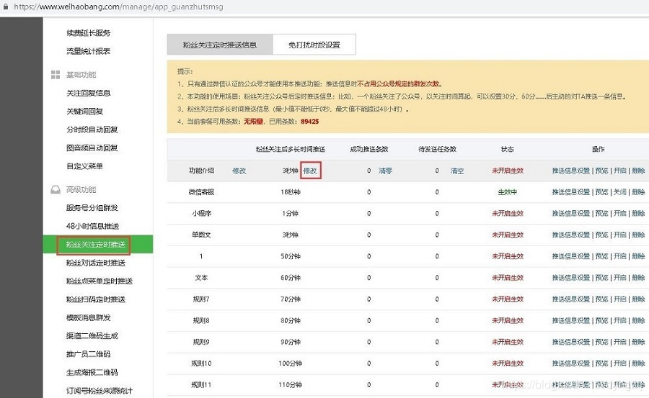The height and width of the screenshot is (398, 649).
Task: Open 关注回复信息 in the sidebar
Action: point(88,93)
